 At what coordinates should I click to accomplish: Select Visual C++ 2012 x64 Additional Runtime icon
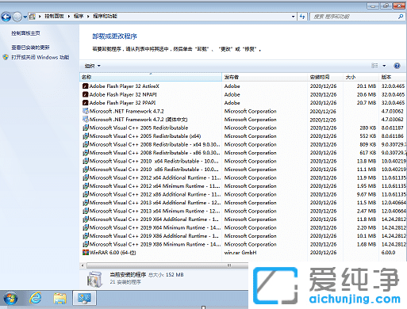pyautogui.click(x=86, y=177)
